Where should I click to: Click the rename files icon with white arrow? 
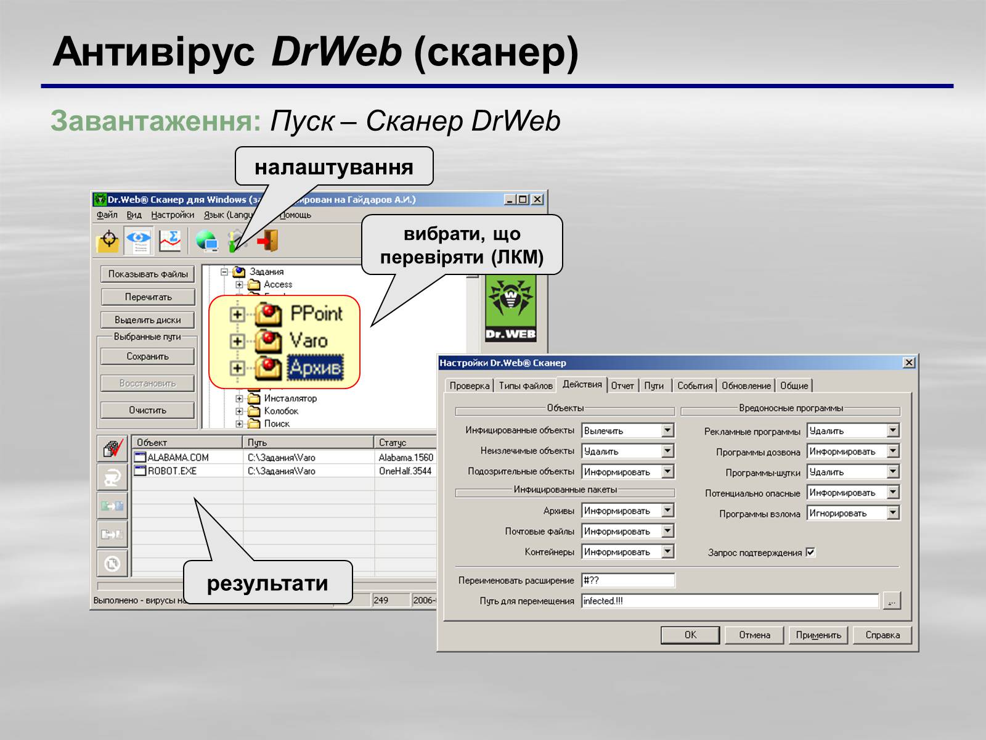[x=113, y=534]
